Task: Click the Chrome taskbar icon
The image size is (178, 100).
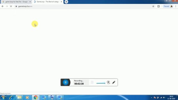Action: (x=36, y=97)
